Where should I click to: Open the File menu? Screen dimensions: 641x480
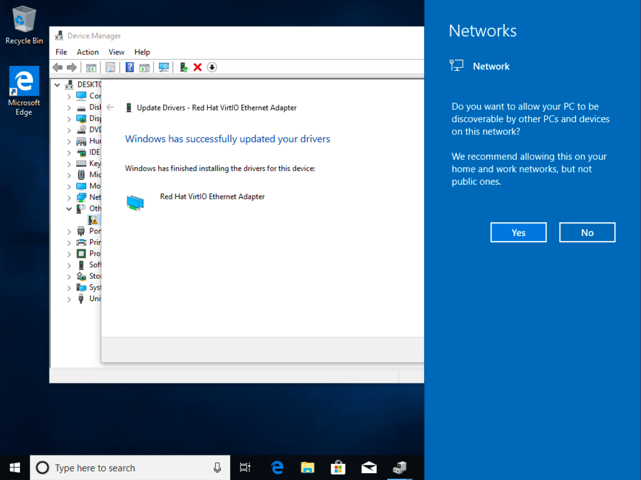pyautogui.click(x=61, y=52)
